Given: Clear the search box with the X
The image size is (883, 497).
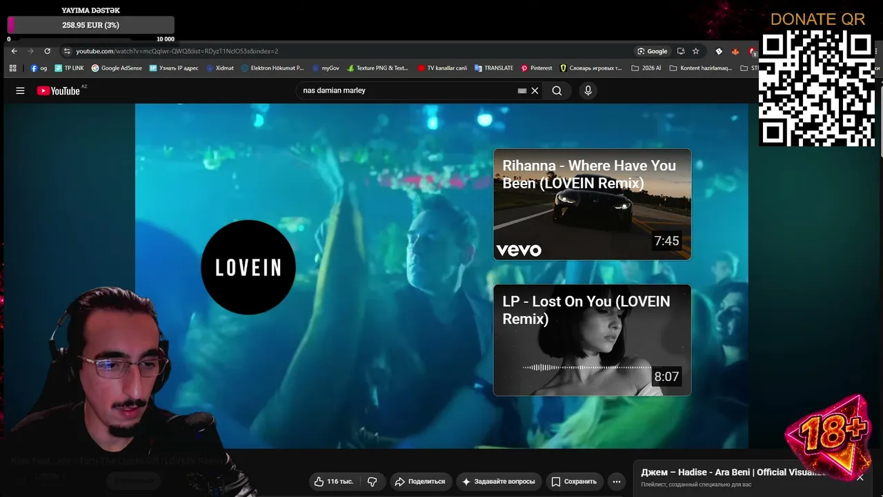Looking at the screenshot, I should [535, 90].
